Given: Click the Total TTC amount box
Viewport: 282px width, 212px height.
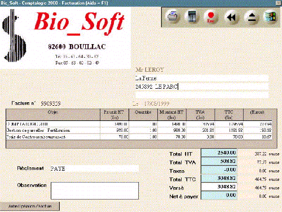Looking at the screenshot, I should coord(219,178).
